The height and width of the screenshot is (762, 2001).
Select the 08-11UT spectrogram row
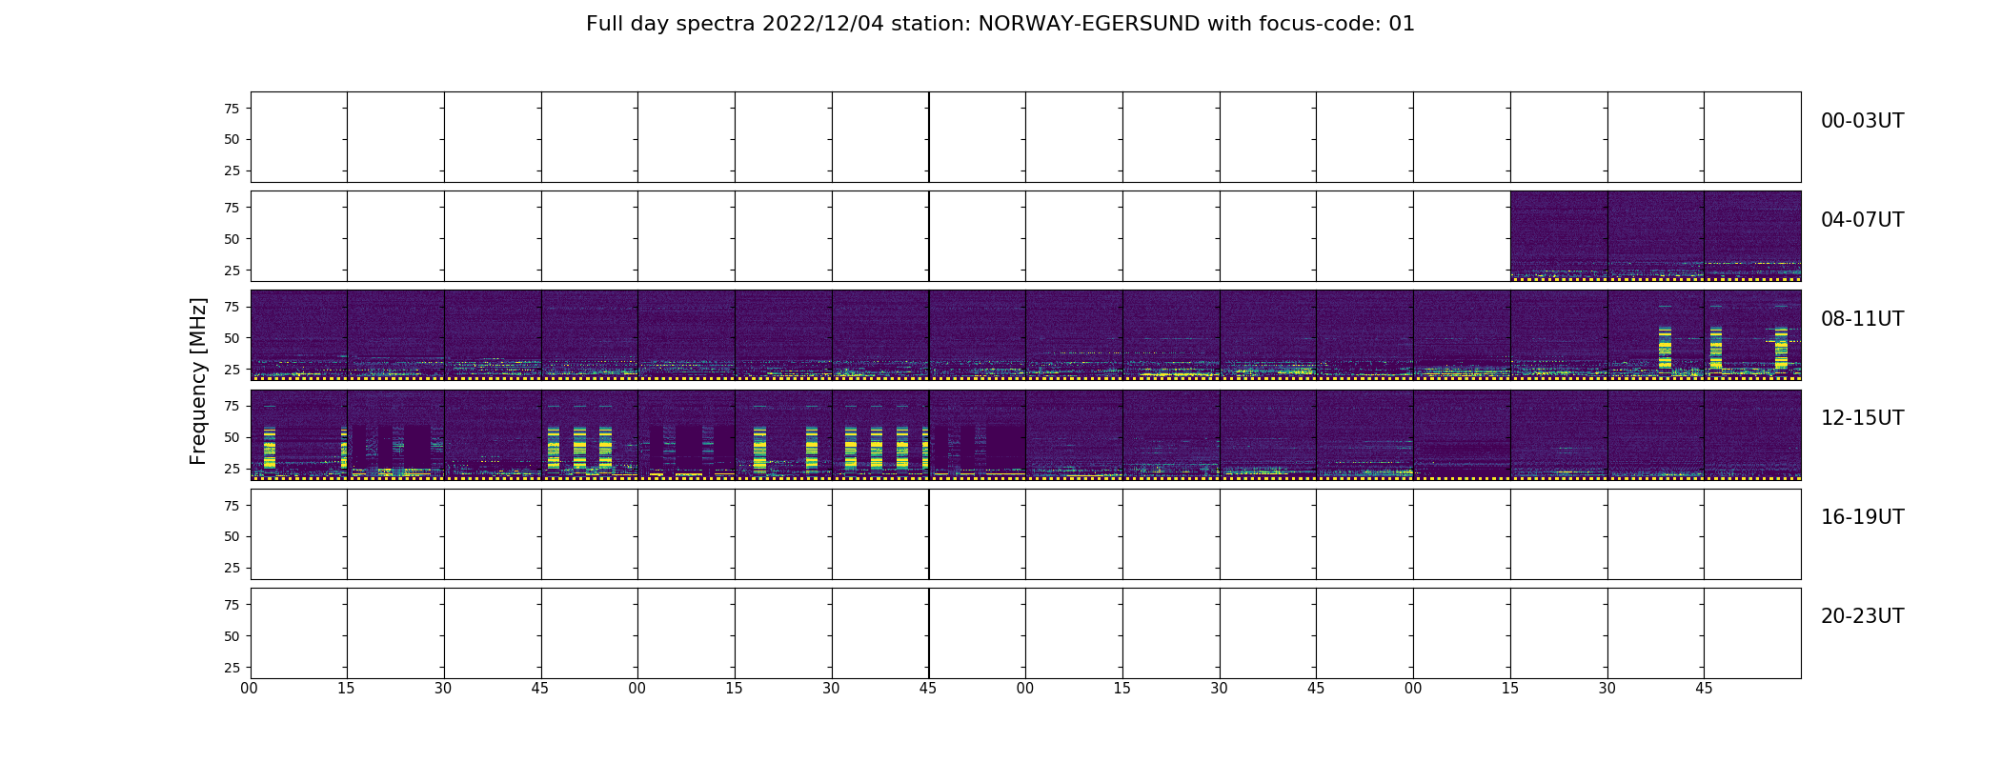click(x=1025, y=335)
